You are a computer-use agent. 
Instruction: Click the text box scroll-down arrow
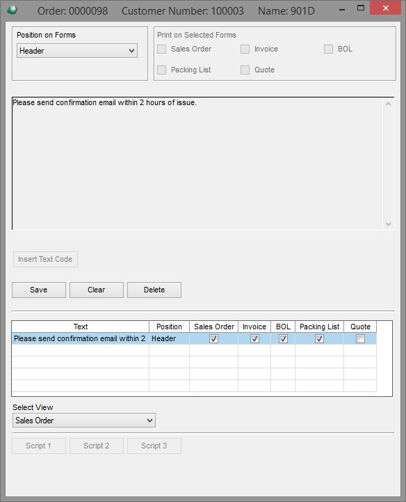(x=388, y=223)
